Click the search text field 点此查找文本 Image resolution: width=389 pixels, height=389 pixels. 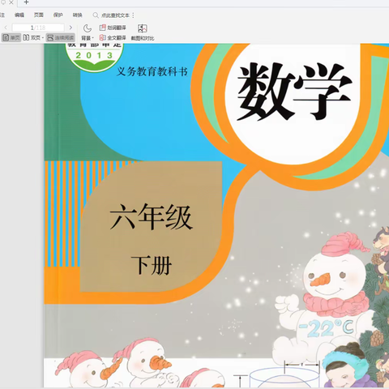(115, 15)
